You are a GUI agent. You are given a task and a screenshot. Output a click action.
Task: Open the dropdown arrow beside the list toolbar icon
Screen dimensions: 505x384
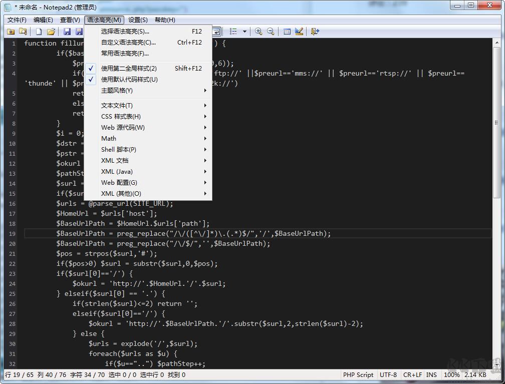pyautogui.click(x=244, y=31)
